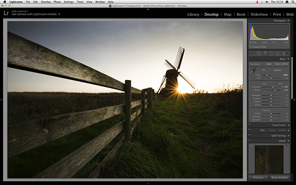The width and height of the screenshot is (296, 185).
Task: Switch to the Library module
Action: [x=193, y=14]
